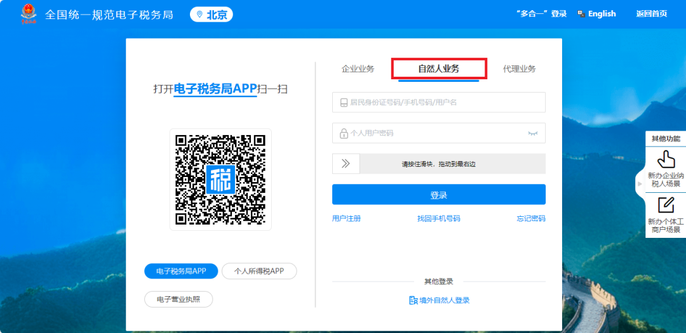Change the region via the 北京 selector

pos(212,15)
